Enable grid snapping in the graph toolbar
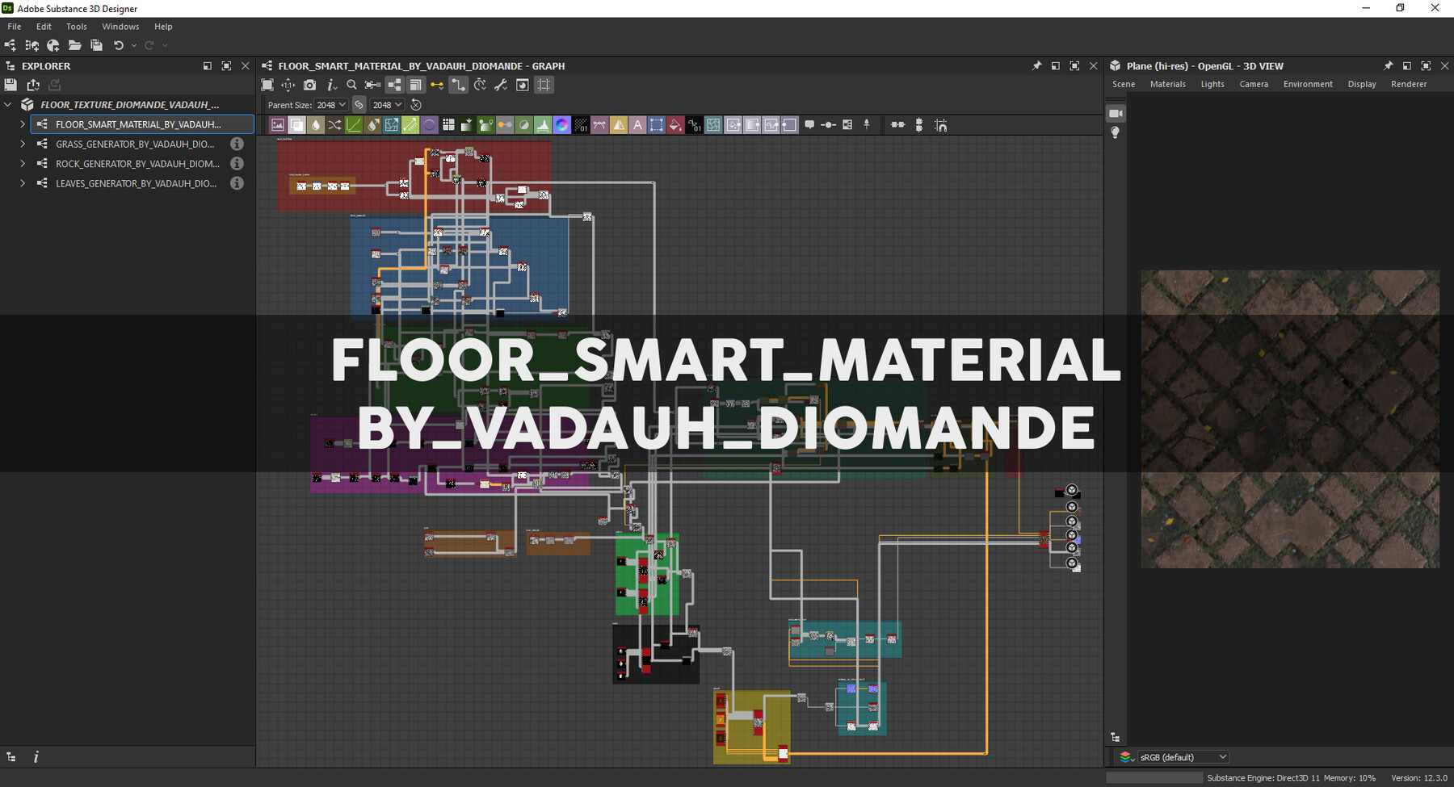Viewport: 1454px width, 787px height. point(544,85)
